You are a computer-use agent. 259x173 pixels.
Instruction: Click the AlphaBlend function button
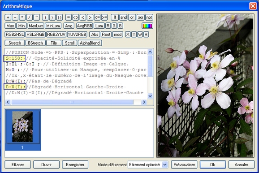click(x=90, y=43)
